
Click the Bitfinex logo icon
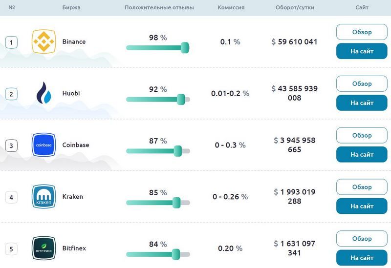click(x=43, y=248)
